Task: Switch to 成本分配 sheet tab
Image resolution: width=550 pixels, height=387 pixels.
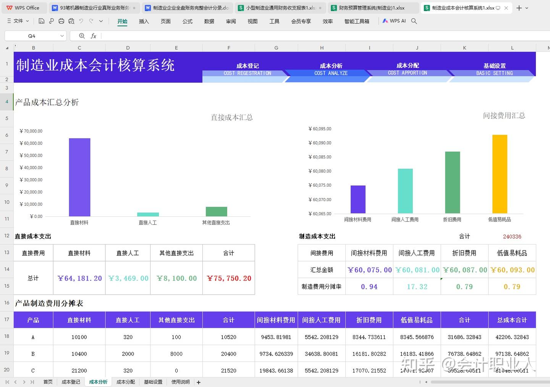Action: [x=126, y=382]
